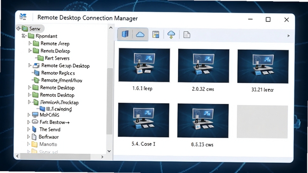Open the '5.4. Cose I' session thumbnail

(144, 120)
